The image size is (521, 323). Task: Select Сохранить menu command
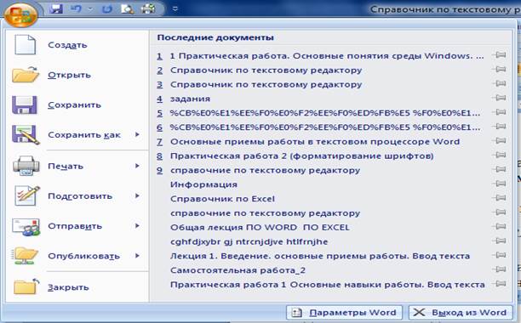coord(74,105)
